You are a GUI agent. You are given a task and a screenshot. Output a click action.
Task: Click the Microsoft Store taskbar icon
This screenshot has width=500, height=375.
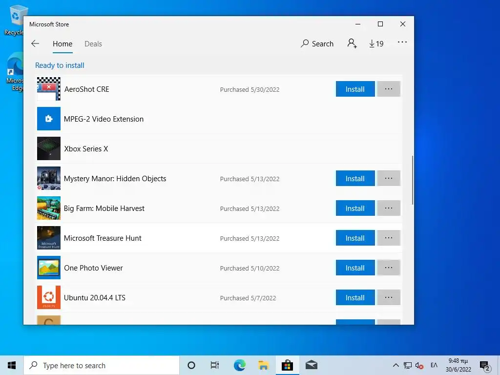point(287,365)
